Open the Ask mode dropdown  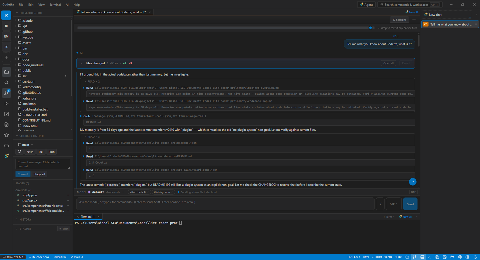[394, 204]
